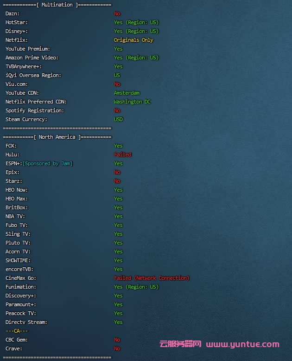Click CineMax Go 'Failed (Network Connection)' result
The height and width of the screenshot is (361, 292).
152,278
